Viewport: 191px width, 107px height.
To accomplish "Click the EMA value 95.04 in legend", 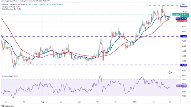I will pos(19,9).
